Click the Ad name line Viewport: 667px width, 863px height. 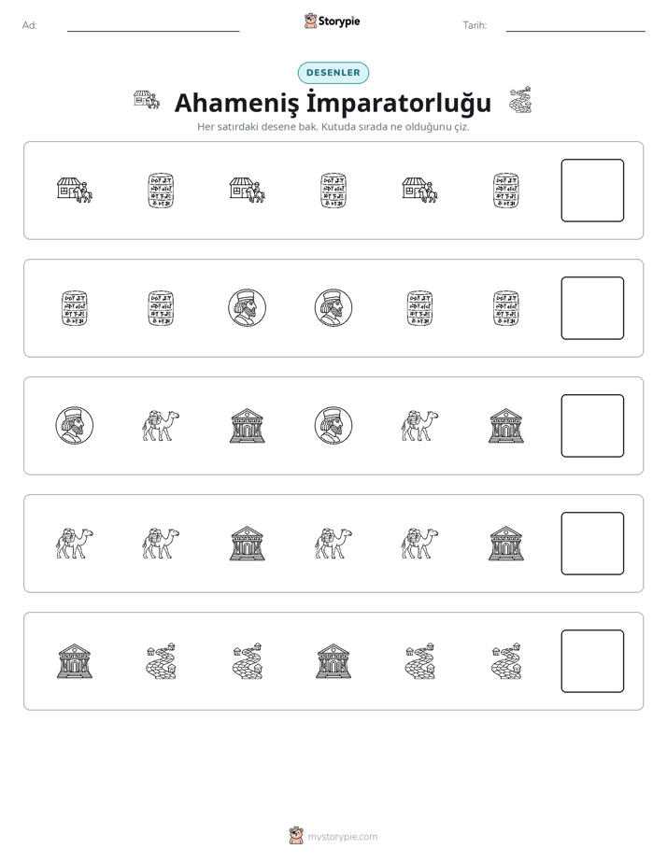(x=153, y=30)
